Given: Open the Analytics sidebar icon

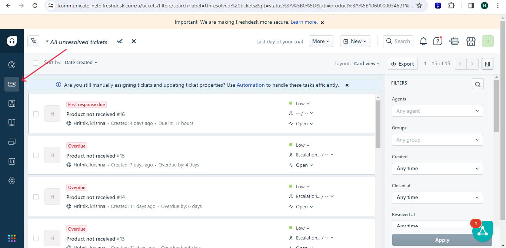Looking at the screenshot, I should 11,161.
